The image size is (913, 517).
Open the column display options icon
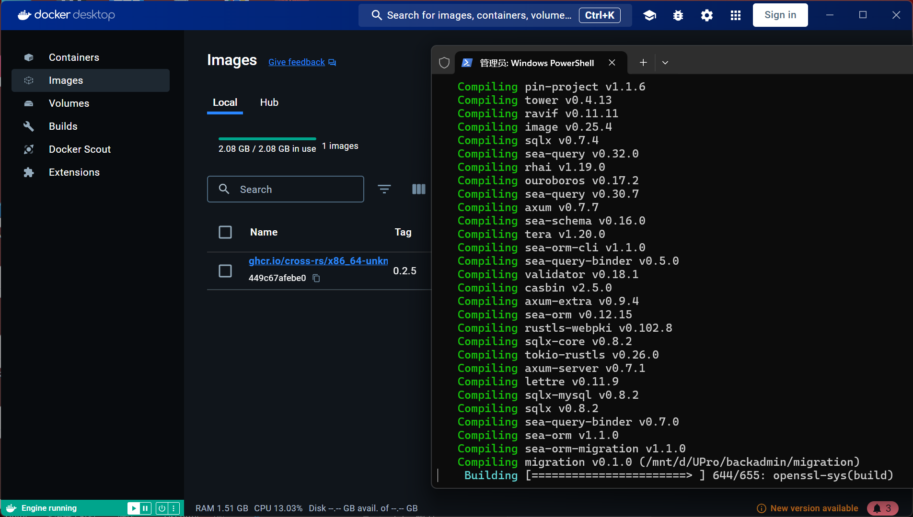click(419, 189)
